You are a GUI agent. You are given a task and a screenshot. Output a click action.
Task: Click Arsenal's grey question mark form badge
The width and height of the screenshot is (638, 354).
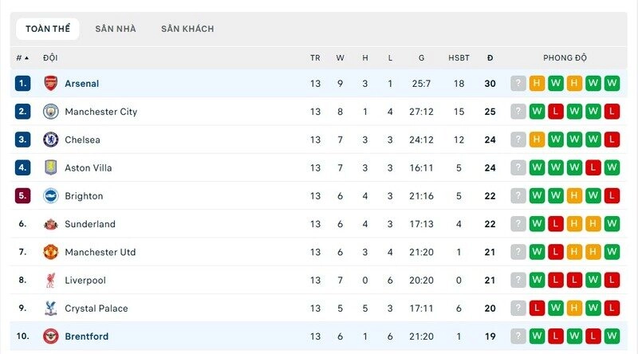[x=518, y=83]
